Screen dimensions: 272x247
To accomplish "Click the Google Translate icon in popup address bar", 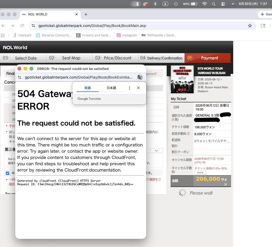I will pyautogui.click(x=140, y=77).
